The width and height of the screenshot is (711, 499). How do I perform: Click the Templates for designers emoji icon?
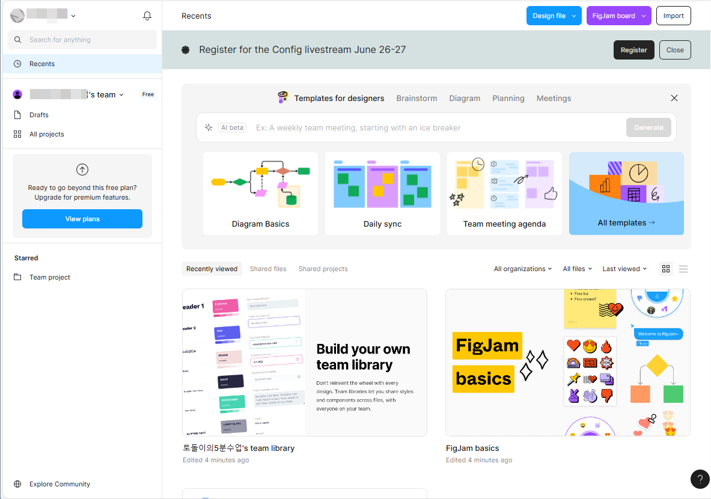282,97
